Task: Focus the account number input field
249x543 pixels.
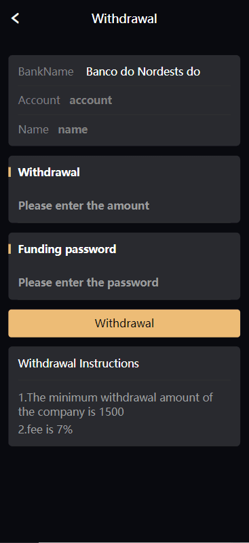Action: [x=150, y=101]
